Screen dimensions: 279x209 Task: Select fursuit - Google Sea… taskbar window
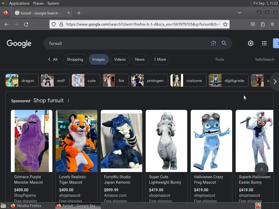click(x=78, y=206)
